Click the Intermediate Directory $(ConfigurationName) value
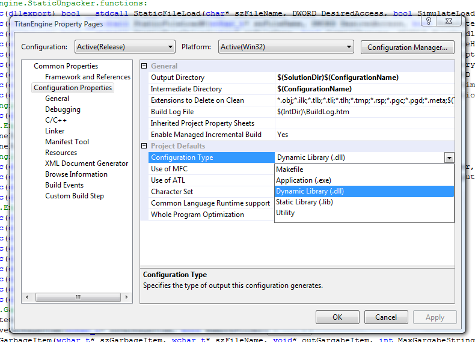This screenshot has height=342, width=475. click(x=314, y=89)
